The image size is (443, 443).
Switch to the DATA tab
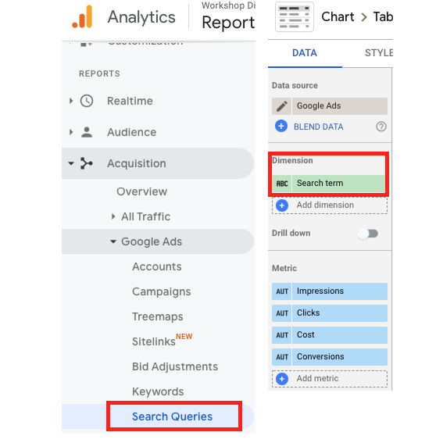(x=305, y=53)
